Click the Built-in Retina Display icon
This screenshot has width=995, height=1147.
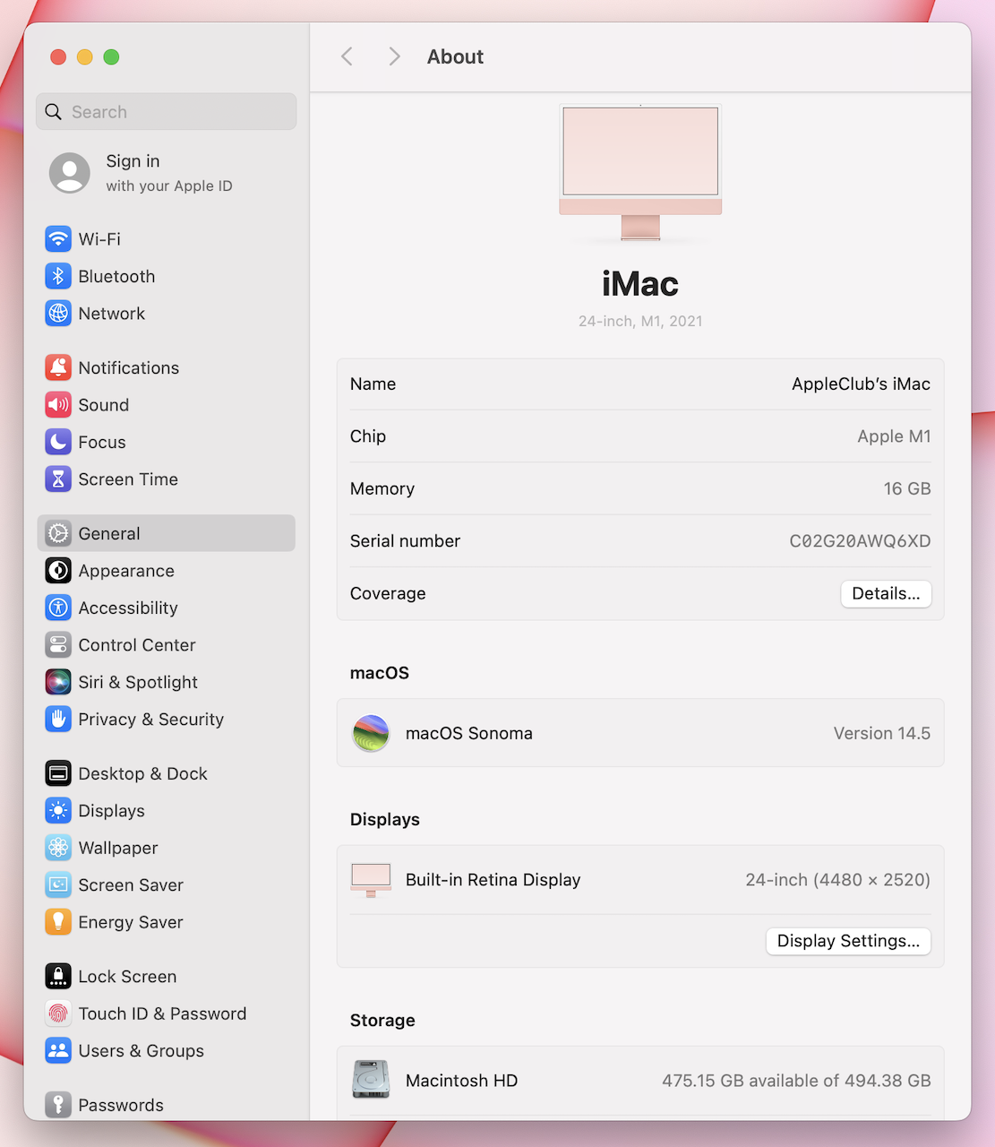[x=371, y=880]
